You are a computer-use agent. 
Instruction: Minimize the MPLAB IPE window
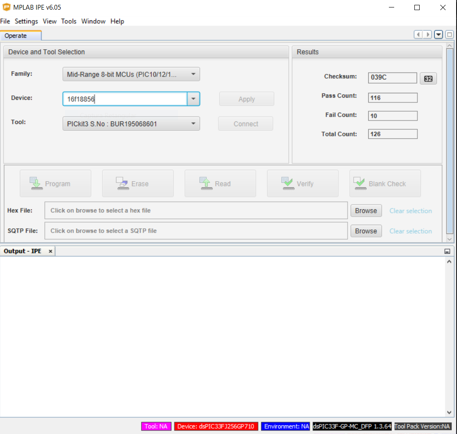point(392,7)
